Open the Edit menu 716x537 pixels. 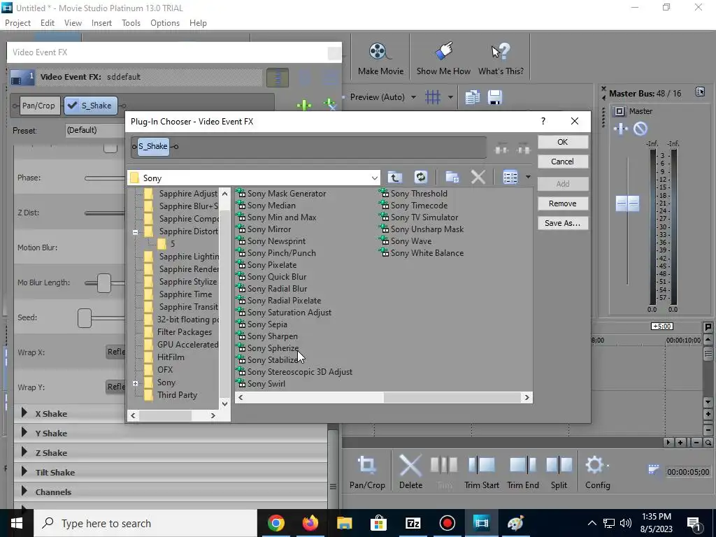pyautogui.click(x=48, y=23)
